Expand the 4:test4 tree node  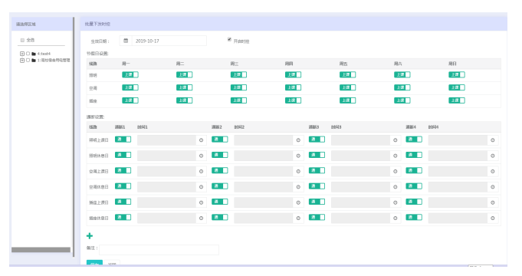(22, 54)
